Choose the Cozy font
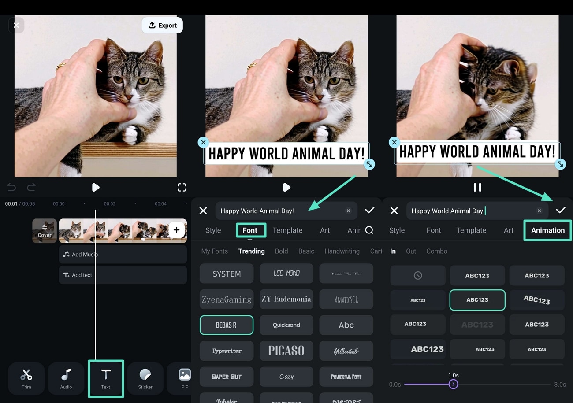Image resolution: width=573 pixels, height=403 pixels. click(x=286, y=377)
